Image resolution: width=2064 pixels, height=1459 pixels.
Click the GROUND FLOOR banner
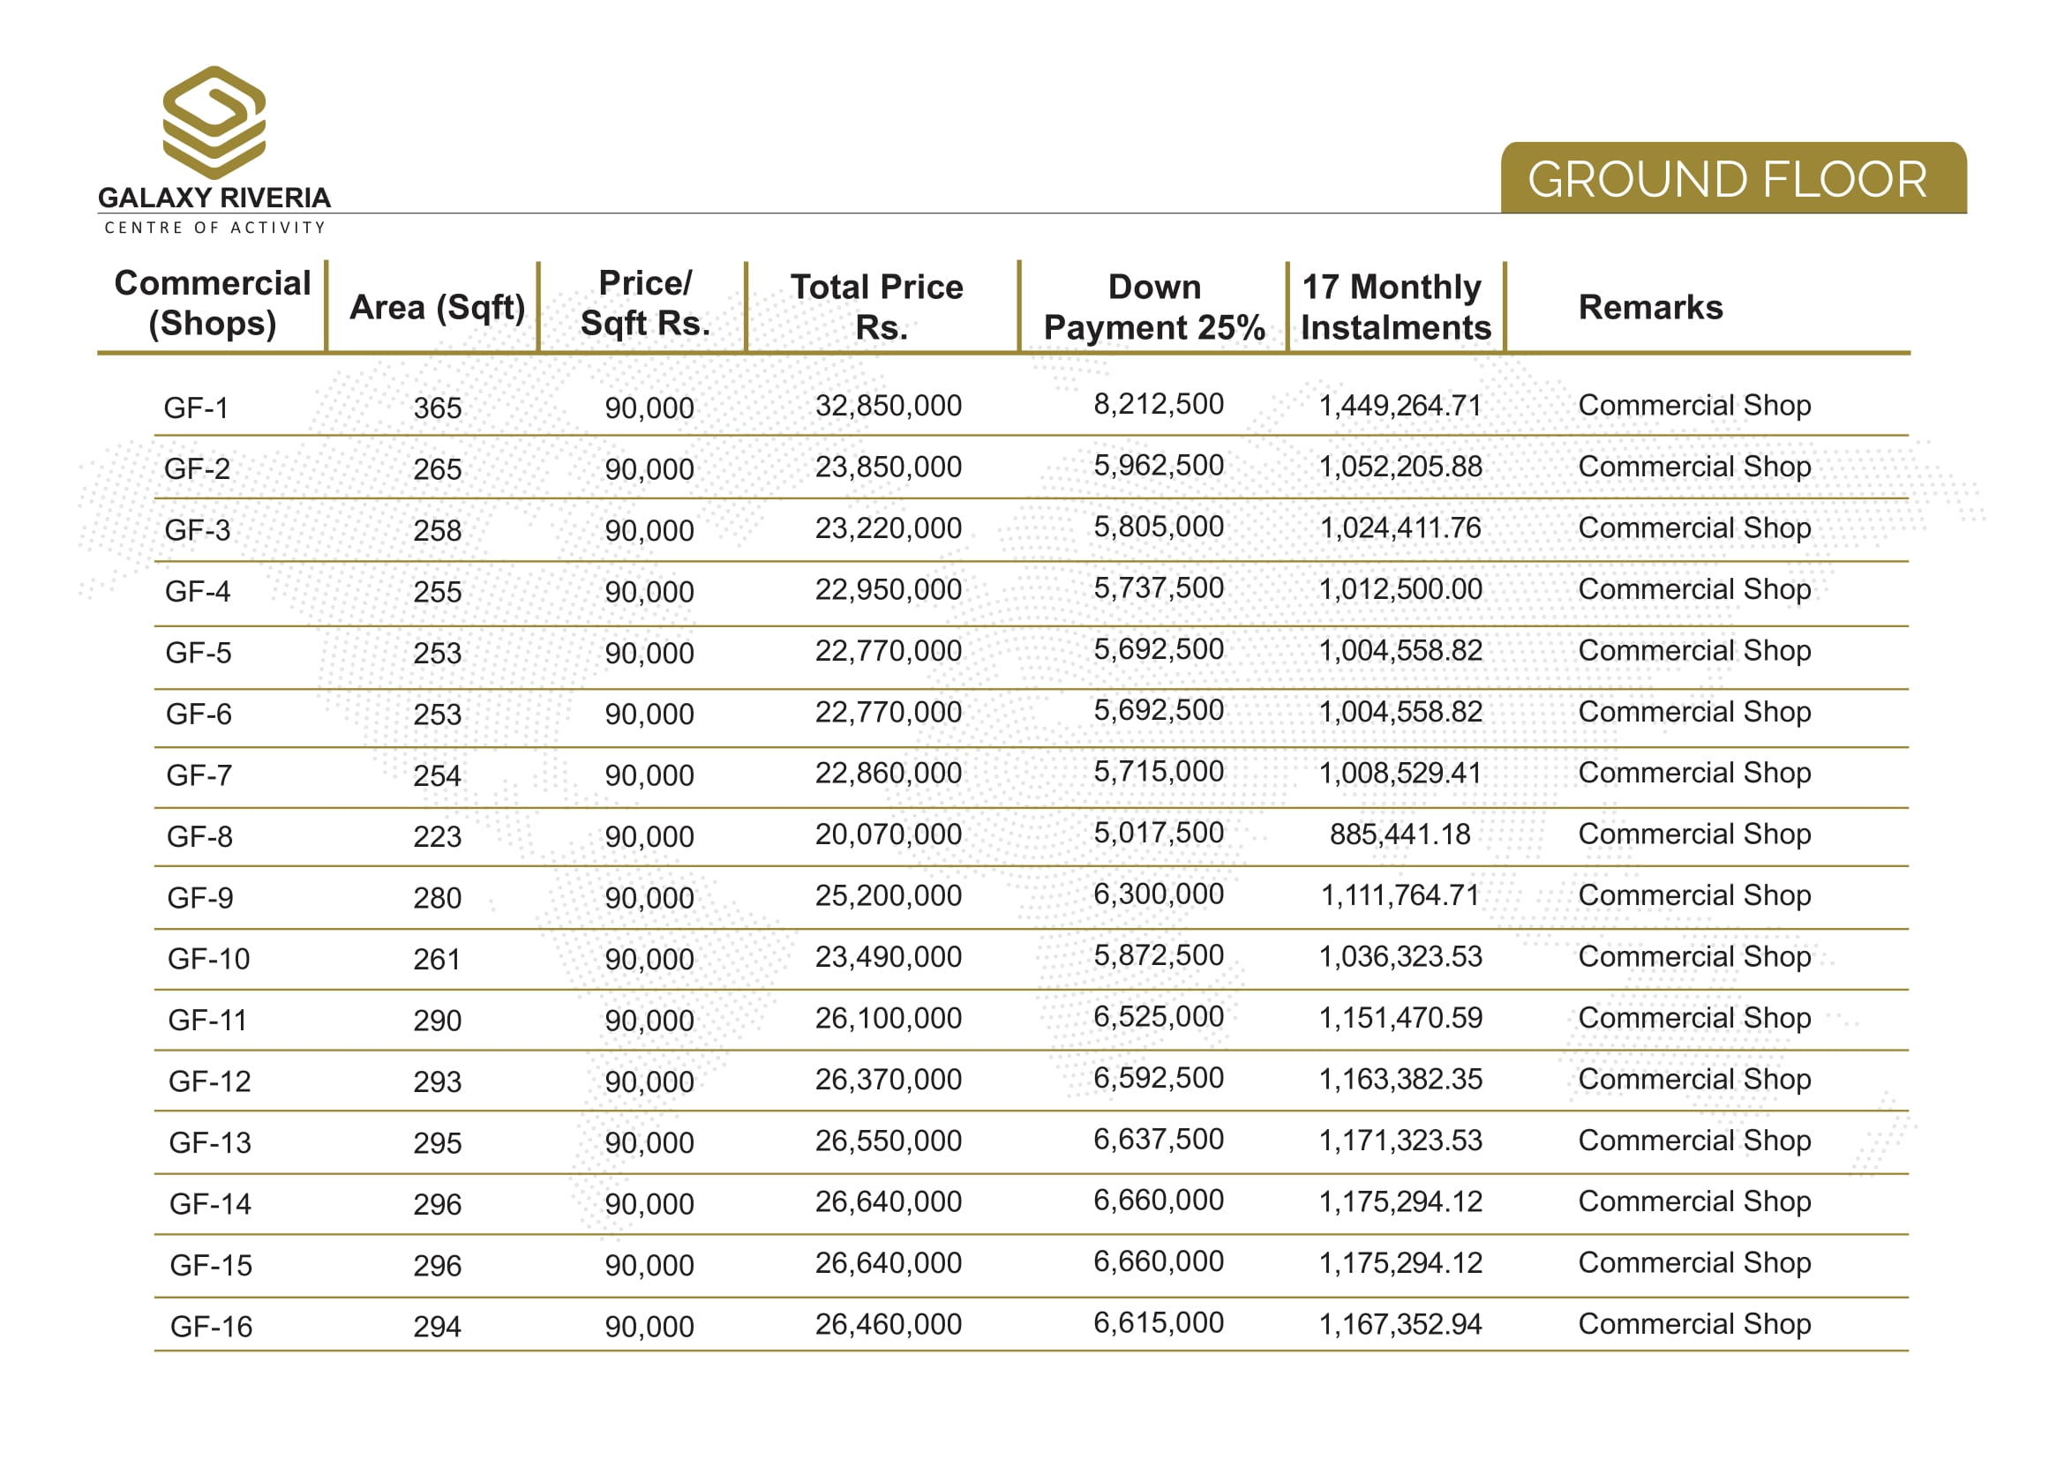(1731, 180)
